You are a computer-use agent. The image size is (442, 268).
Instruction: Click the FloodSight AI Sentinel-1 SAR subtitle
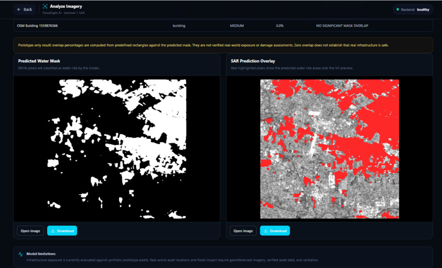tap(64, 13)
